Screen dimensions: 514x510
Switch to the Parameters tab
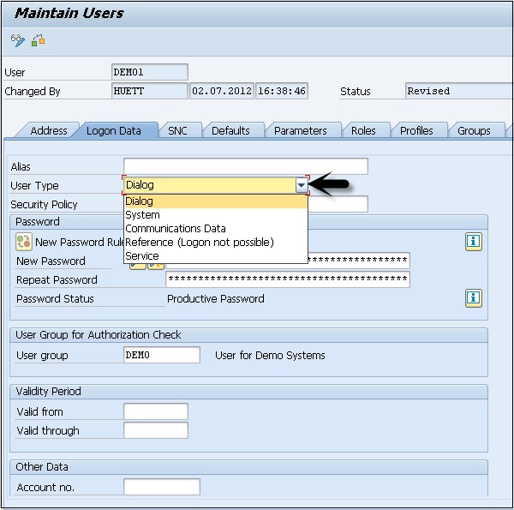click(300, 131)
